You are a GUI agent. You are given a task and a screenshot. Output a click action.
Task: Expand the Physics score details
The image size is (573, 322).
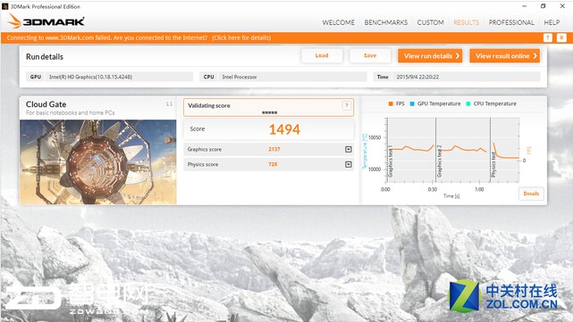coord(349,164)
